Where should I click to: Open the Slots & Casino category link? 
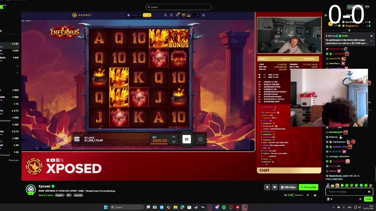click(x=46, y=195)
